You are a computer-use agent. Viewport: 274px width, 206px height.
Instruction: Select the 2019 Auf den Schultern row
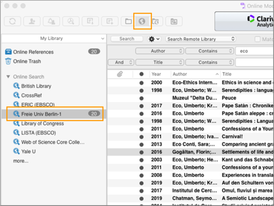click(191, 183)
